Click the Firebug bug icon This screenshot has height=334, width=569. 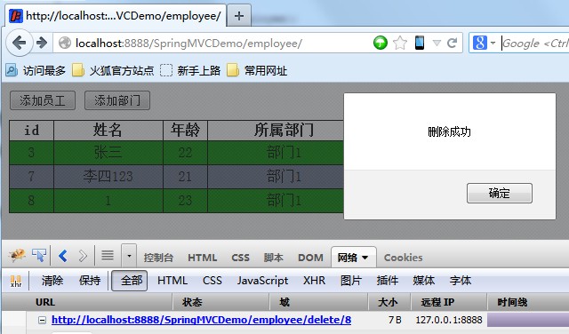[17, 255]
